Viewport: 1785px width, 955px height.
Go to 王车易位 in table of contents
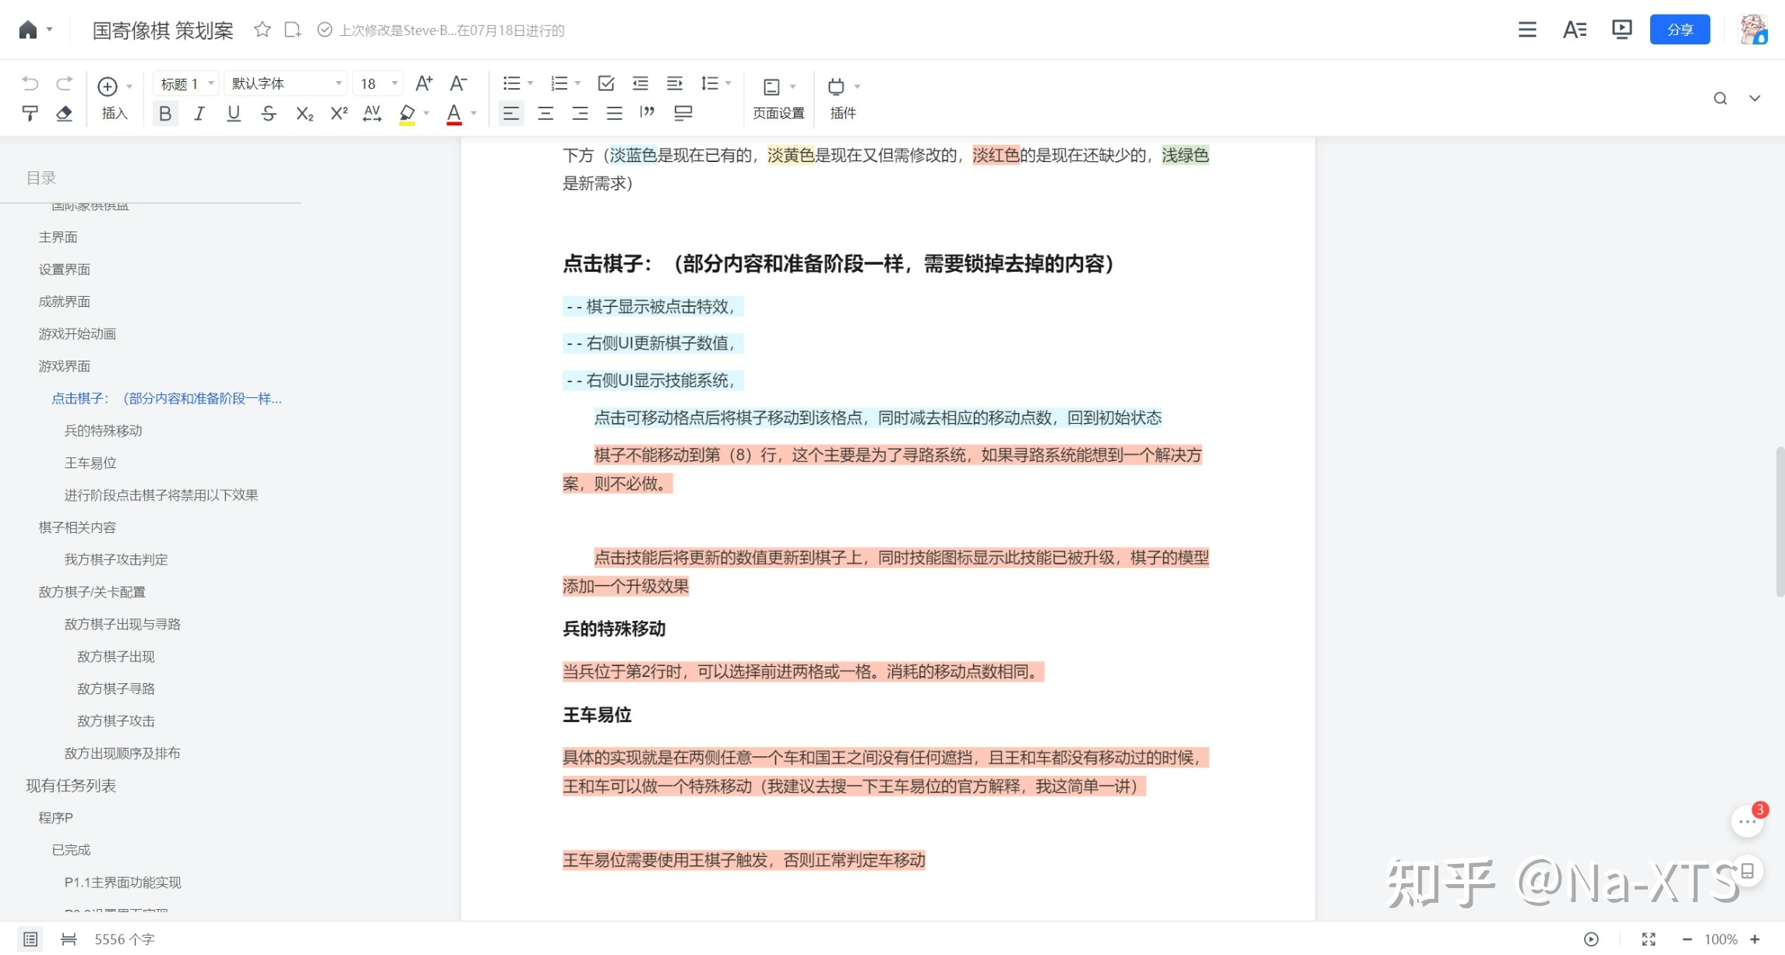pyautogui.click(x=90, y=463)
